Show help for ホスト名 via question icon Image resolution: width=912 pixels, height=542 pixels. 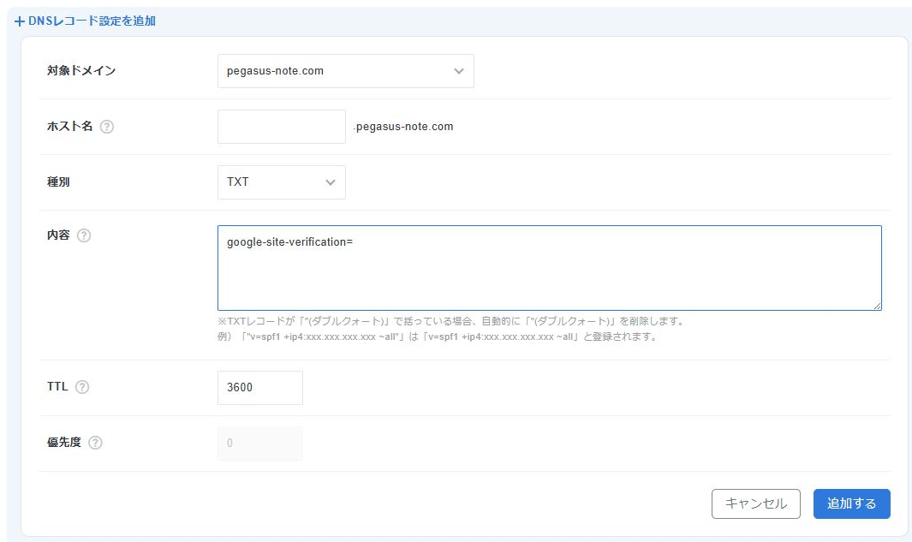(x=107, y=127)
